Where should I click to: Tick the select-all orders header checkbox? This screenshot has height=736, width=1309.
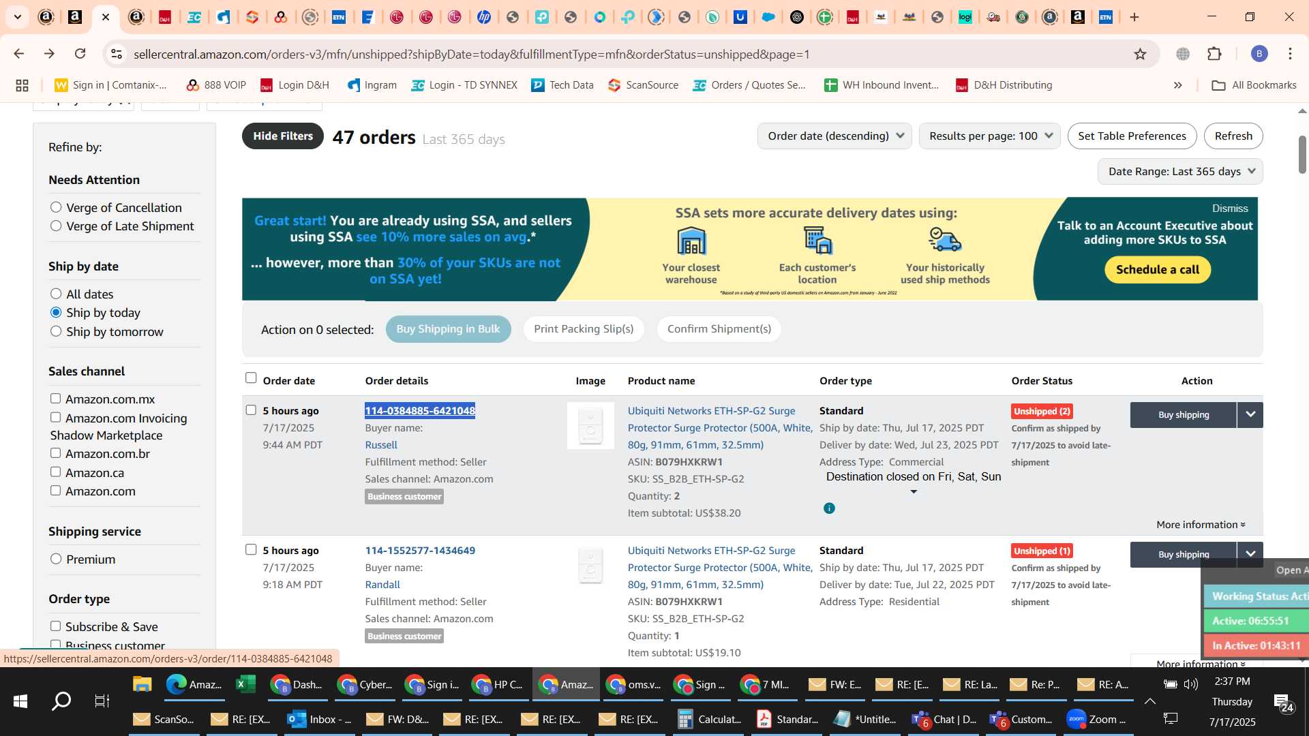coord(251,378)
